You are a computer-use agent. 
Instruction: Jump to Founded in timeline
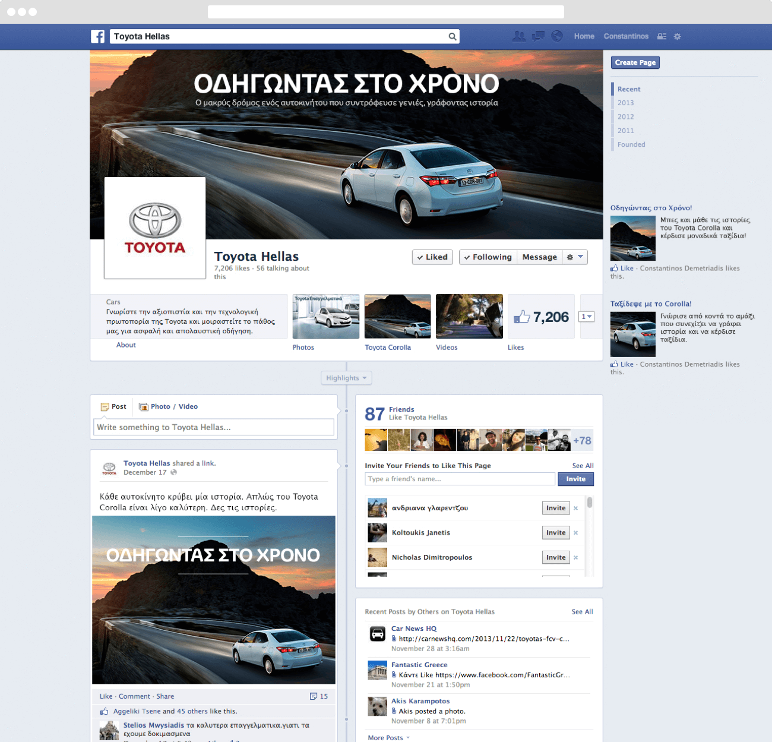[631, 144]
